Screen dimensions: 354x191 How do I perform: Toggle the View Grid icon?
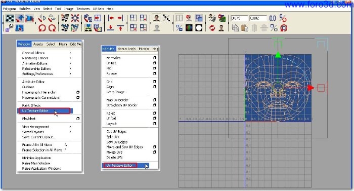tap(179, 18)
